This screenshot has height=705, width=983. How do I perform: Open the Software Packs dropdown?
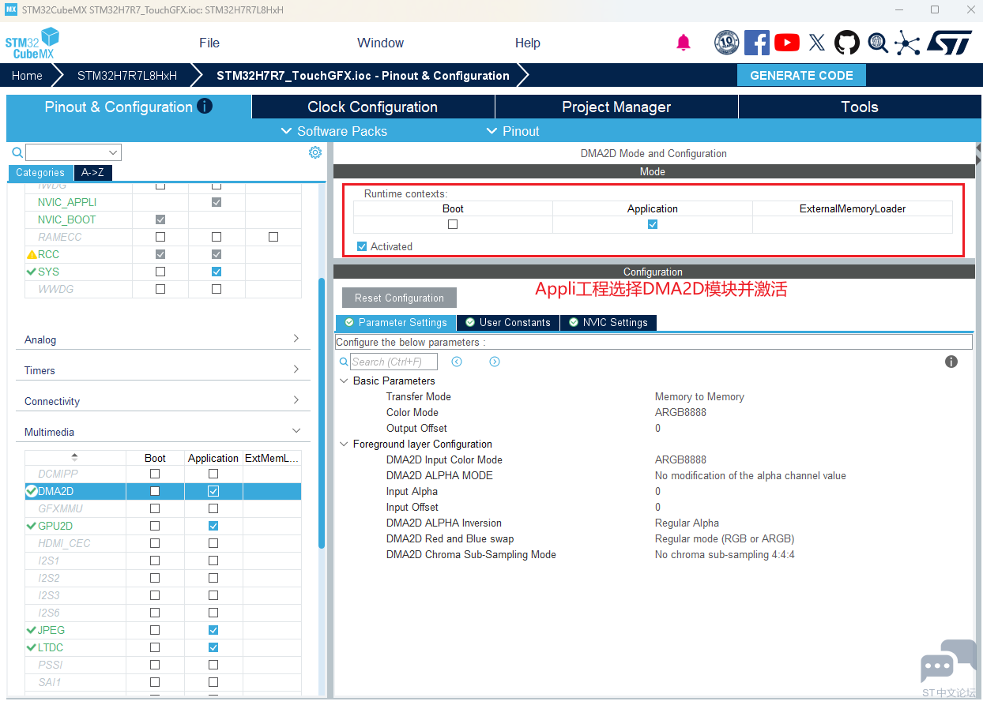pyautogui.click(x=334, y=131)
